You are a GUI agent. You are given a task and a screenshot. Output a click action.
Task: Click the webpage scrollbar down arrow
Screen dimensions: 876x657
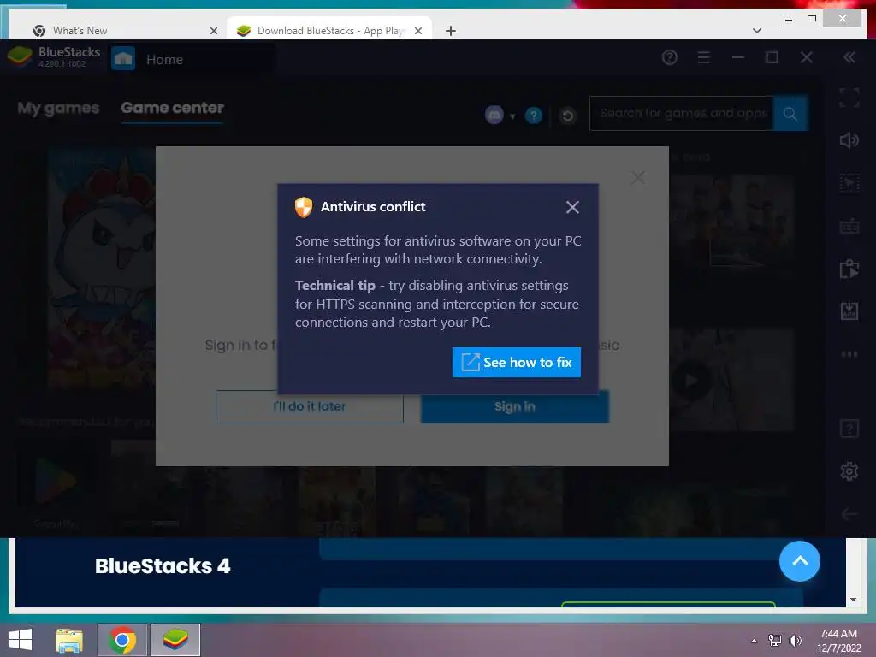(853, 600)
